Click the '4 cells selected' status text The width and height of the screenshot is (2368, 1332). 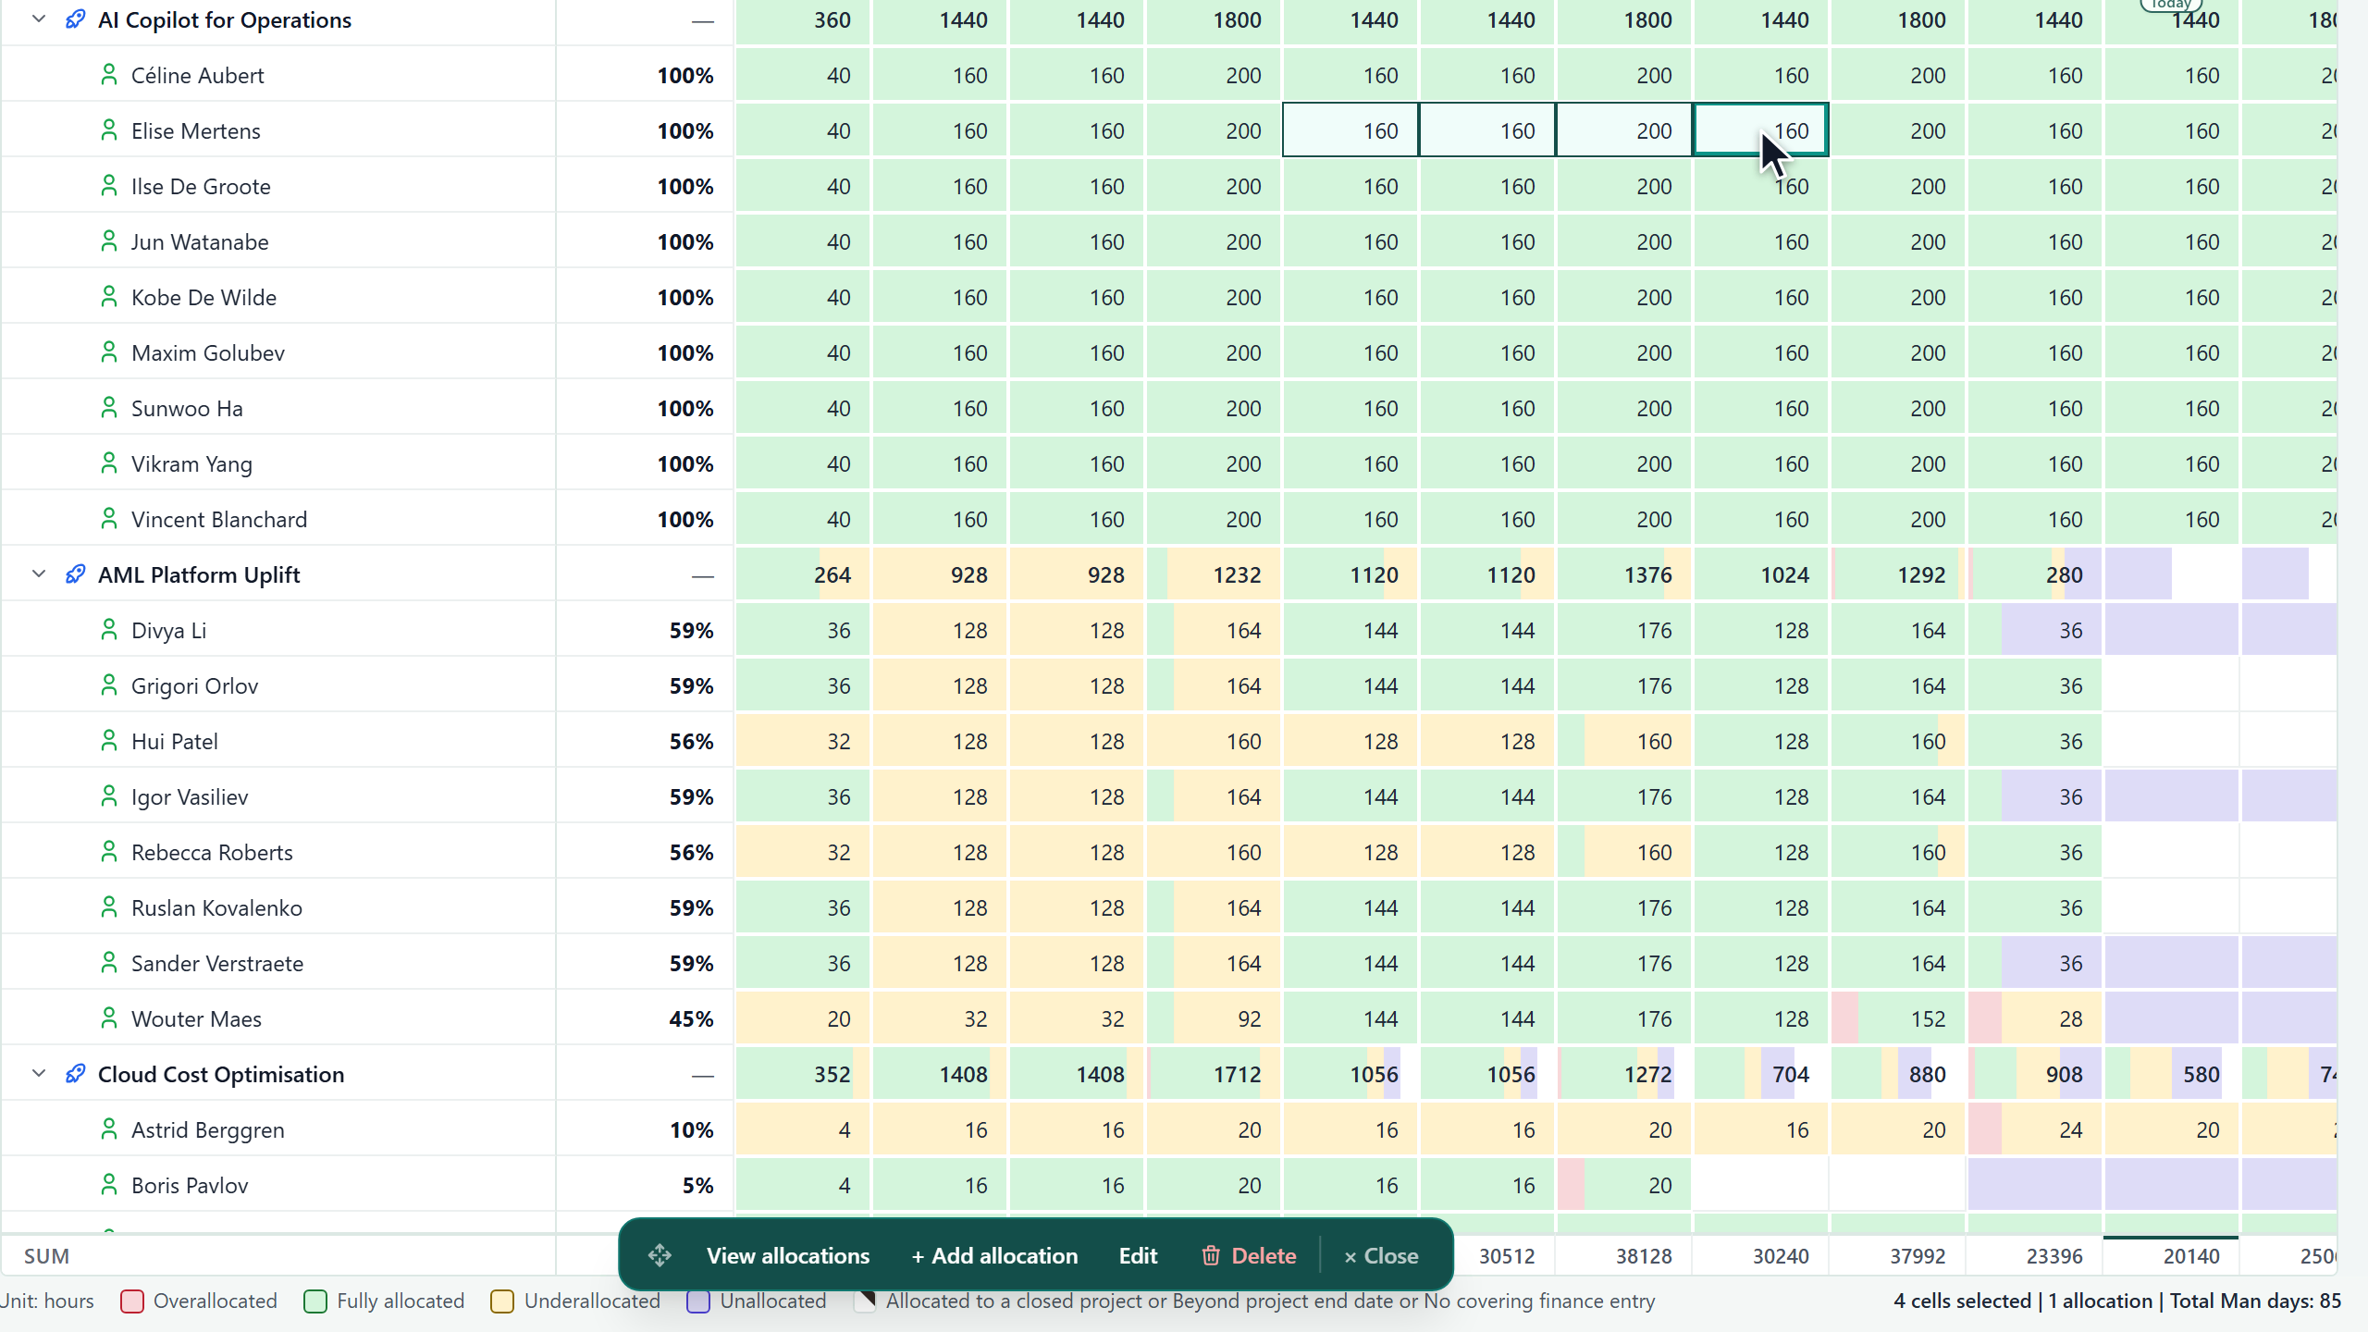tap(1963, 1301)
